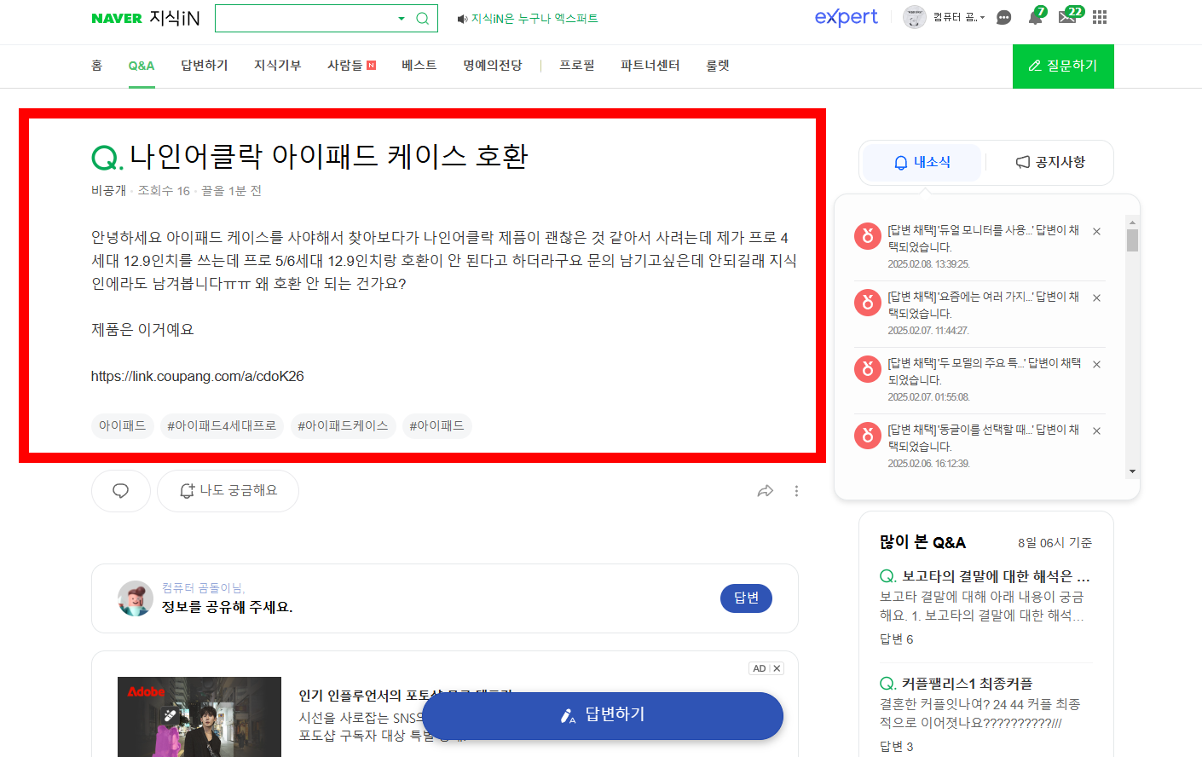Focus the search input field
The width and height of the screenshot is (1202, 757).
point(305,19)
